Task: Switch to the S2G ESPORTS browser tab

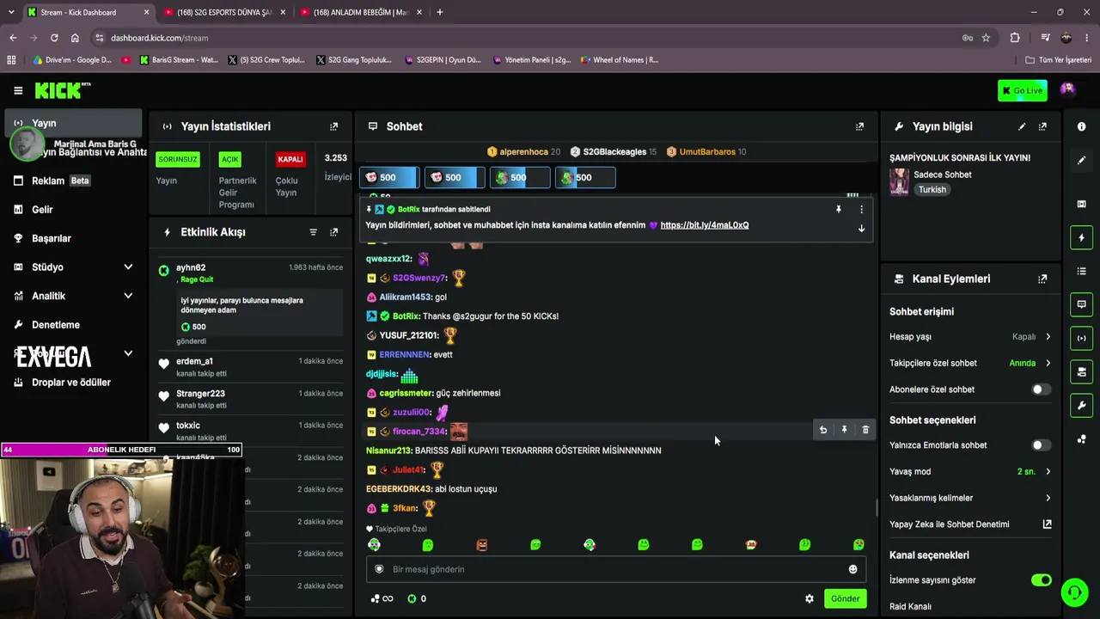Action: coord(223,12)
